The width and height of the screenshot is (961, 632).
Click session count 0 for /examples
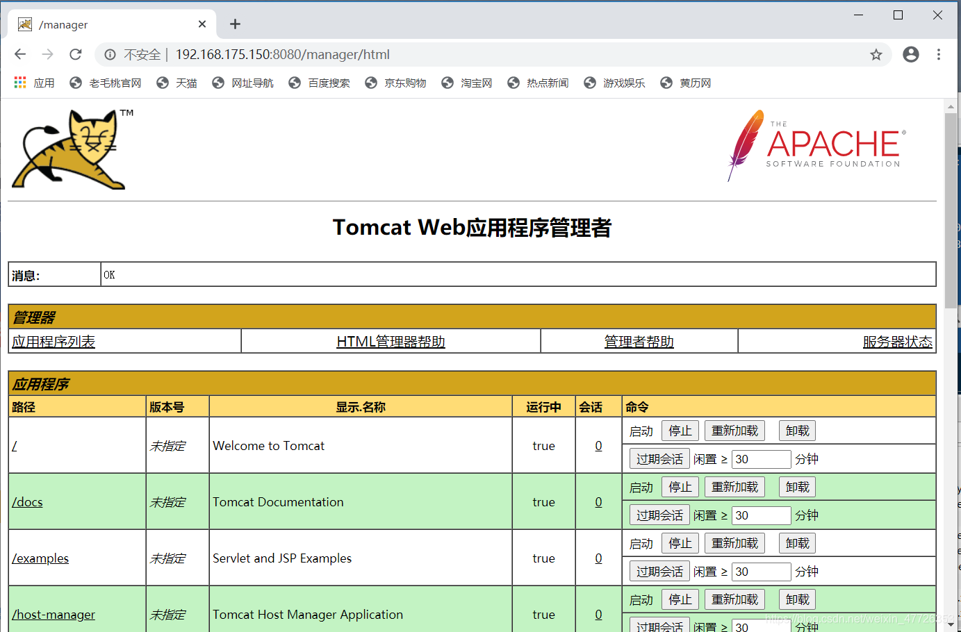tap(598, 558)
